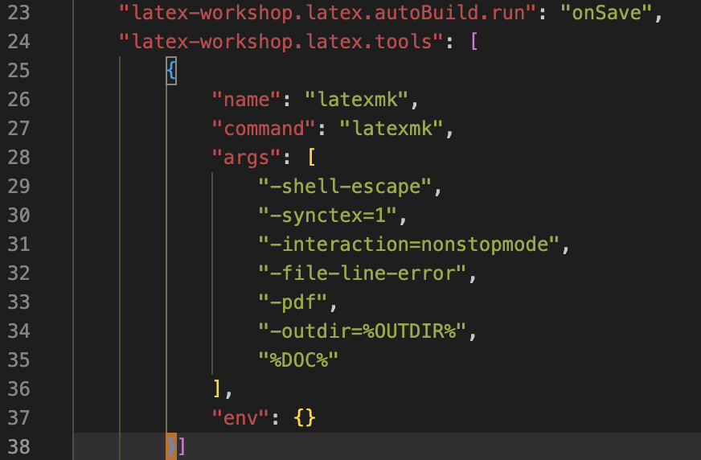Click the "onSave" value string
The image size is (701, 460).
[x=606, y=13]
